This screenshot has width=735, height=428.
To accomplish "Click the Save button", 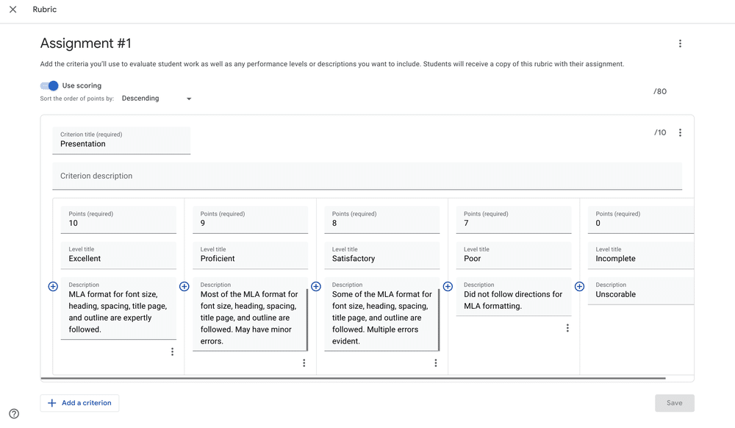I will tap(675, 403).
